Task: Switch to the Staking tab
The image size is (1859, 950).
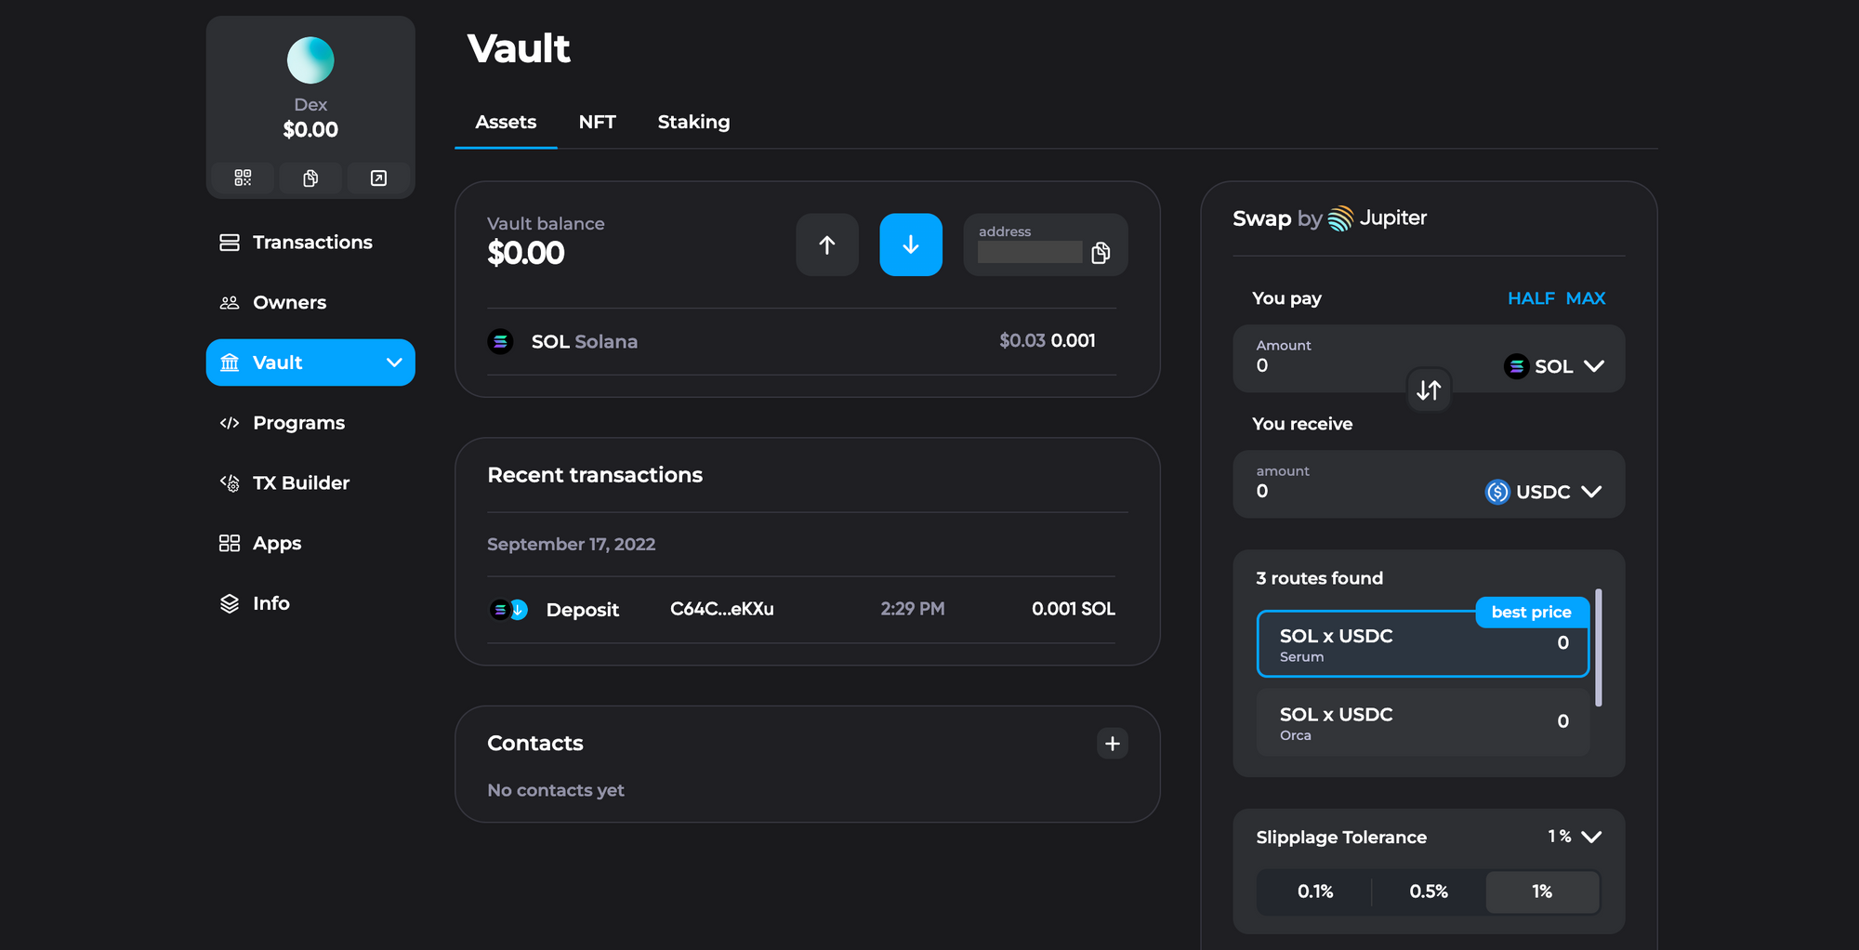Action: (x=693, y=122)
